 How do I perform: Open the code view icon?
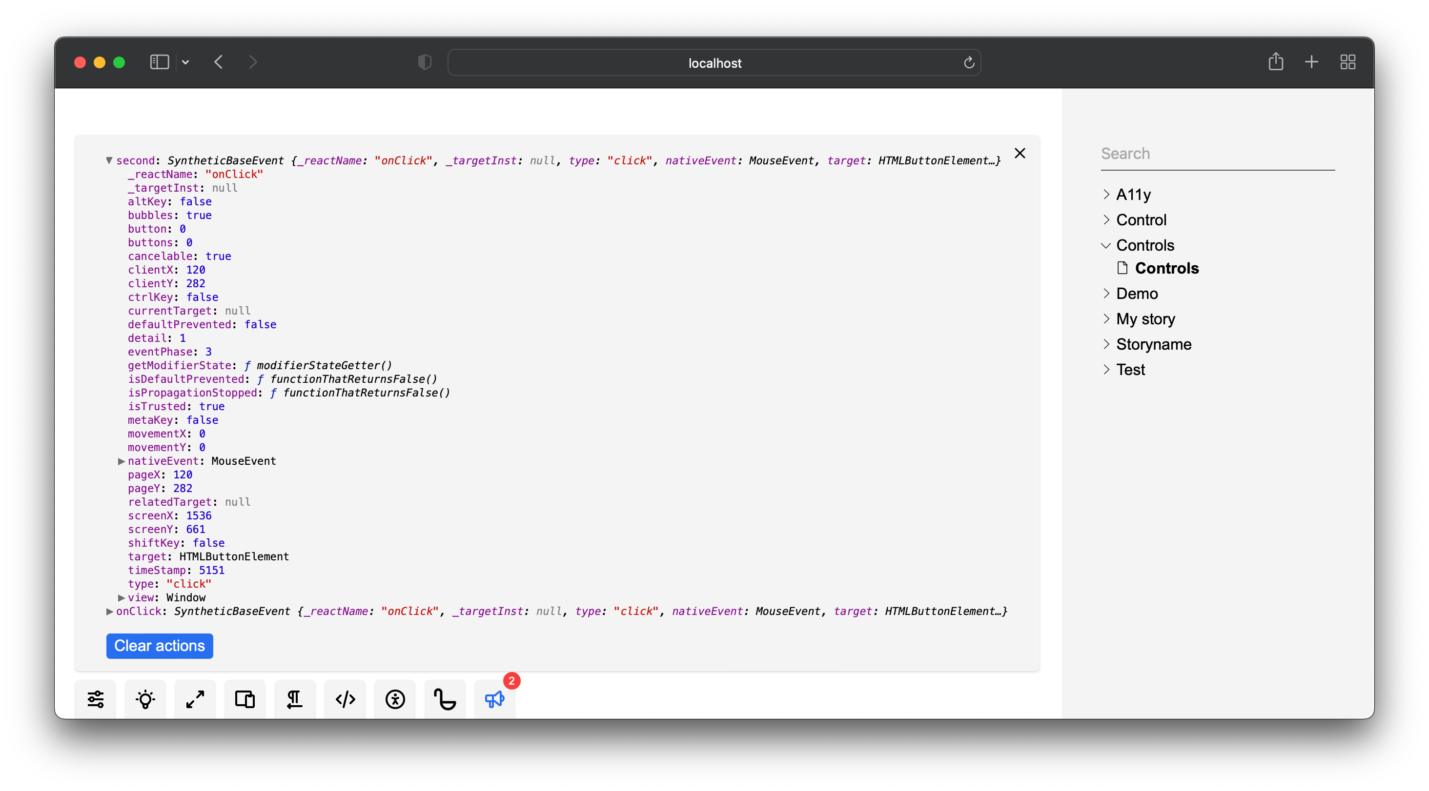tap(344, 698)
